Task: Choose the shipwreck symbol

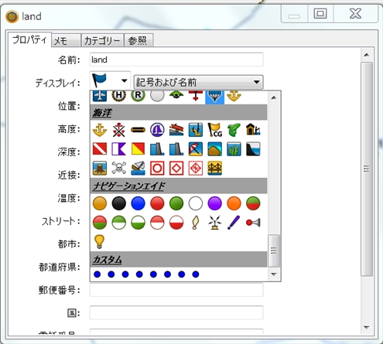Action: pos(138,169)
